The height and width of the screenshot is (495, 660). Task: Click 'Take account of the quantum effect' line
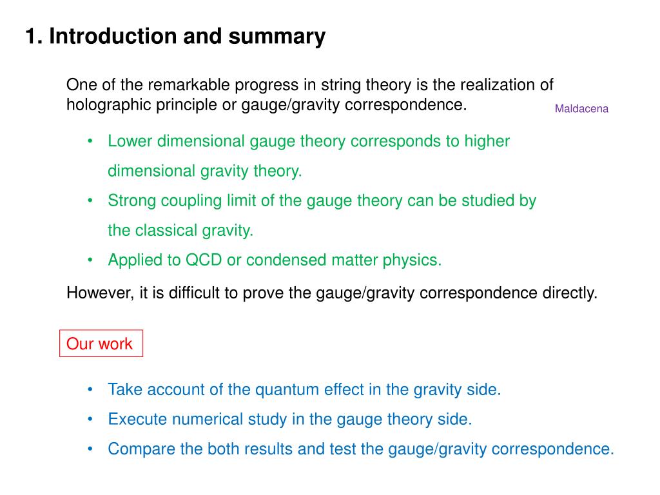(x=304, y=390)
